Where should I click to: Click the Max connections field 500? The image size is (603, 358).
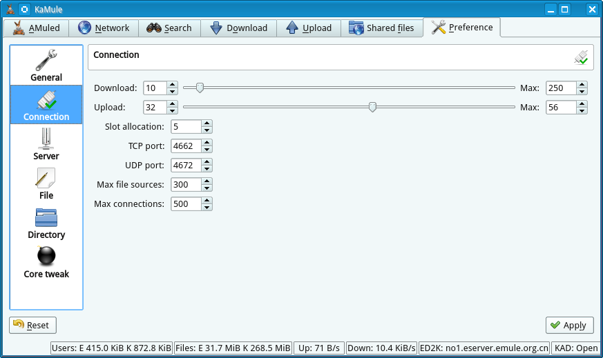point(186,203)
